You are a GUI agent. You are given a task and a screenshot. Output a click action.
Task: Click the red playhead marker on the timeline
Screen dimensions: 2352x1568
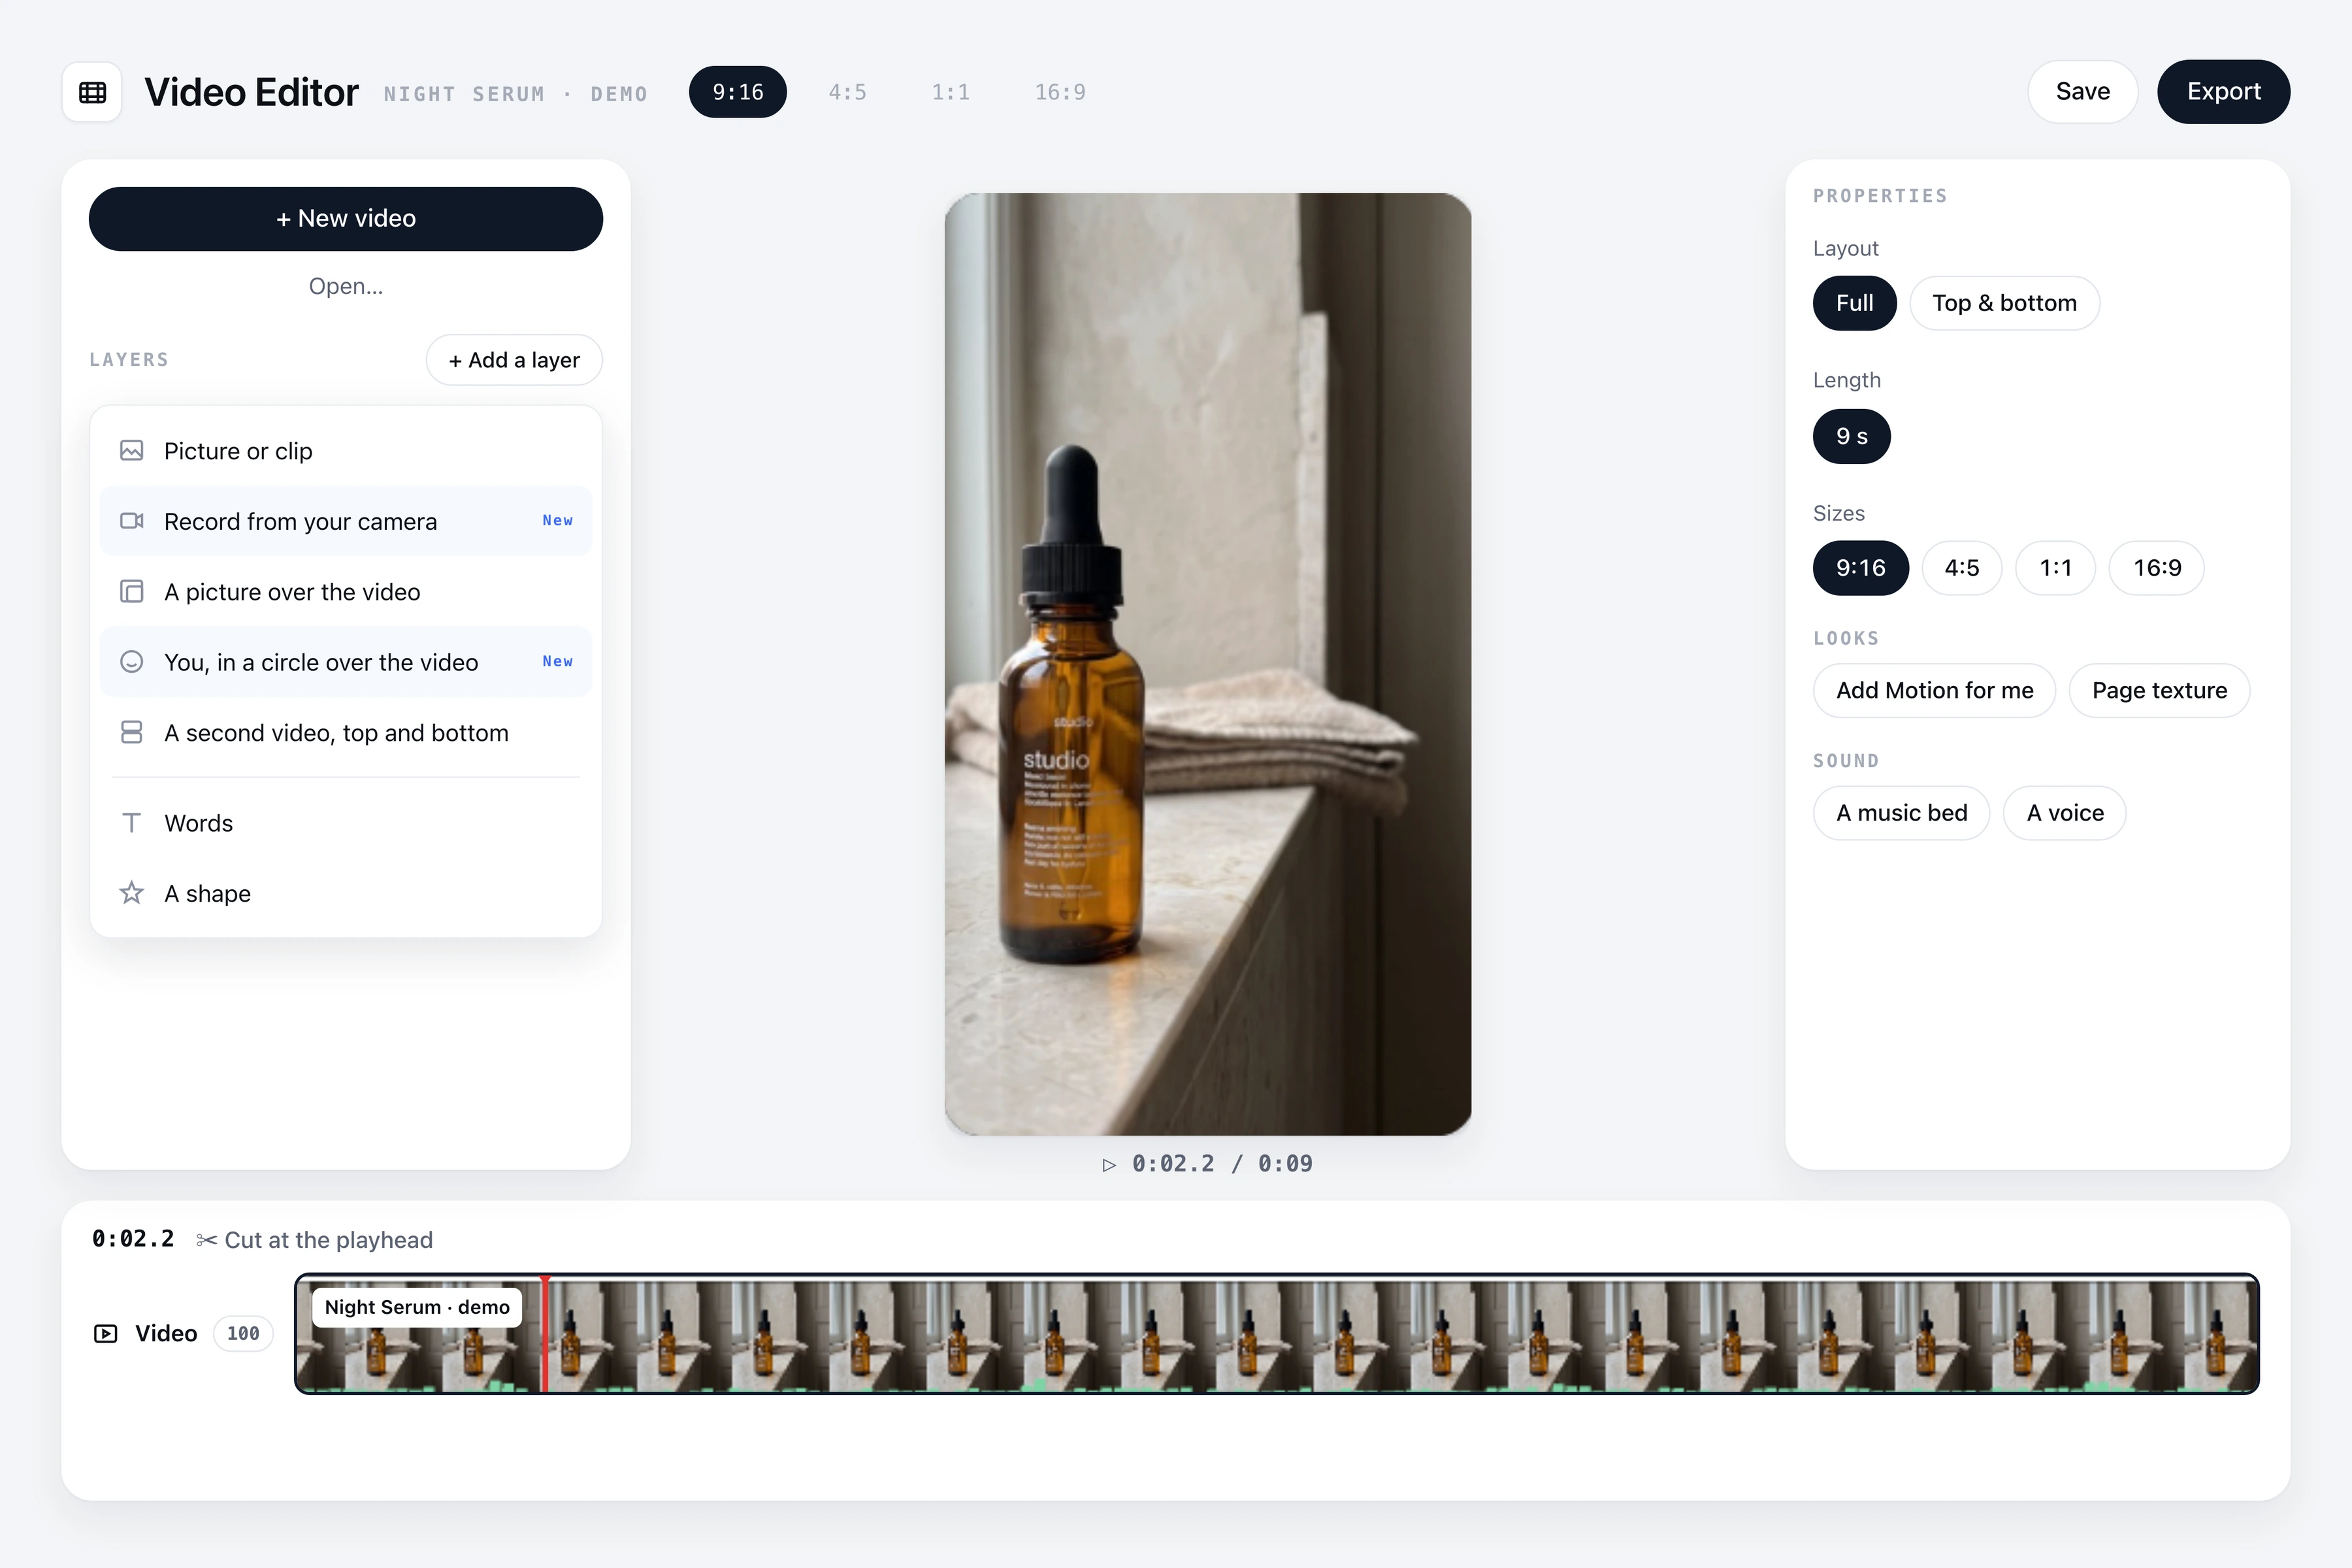[545, 1334]
